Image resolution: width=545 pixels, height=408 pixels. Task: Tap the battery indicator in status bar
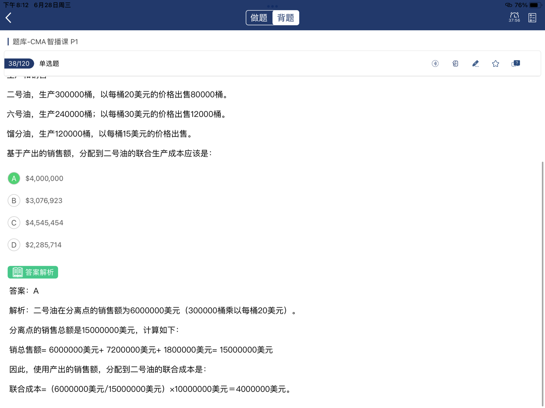[535, 5]
